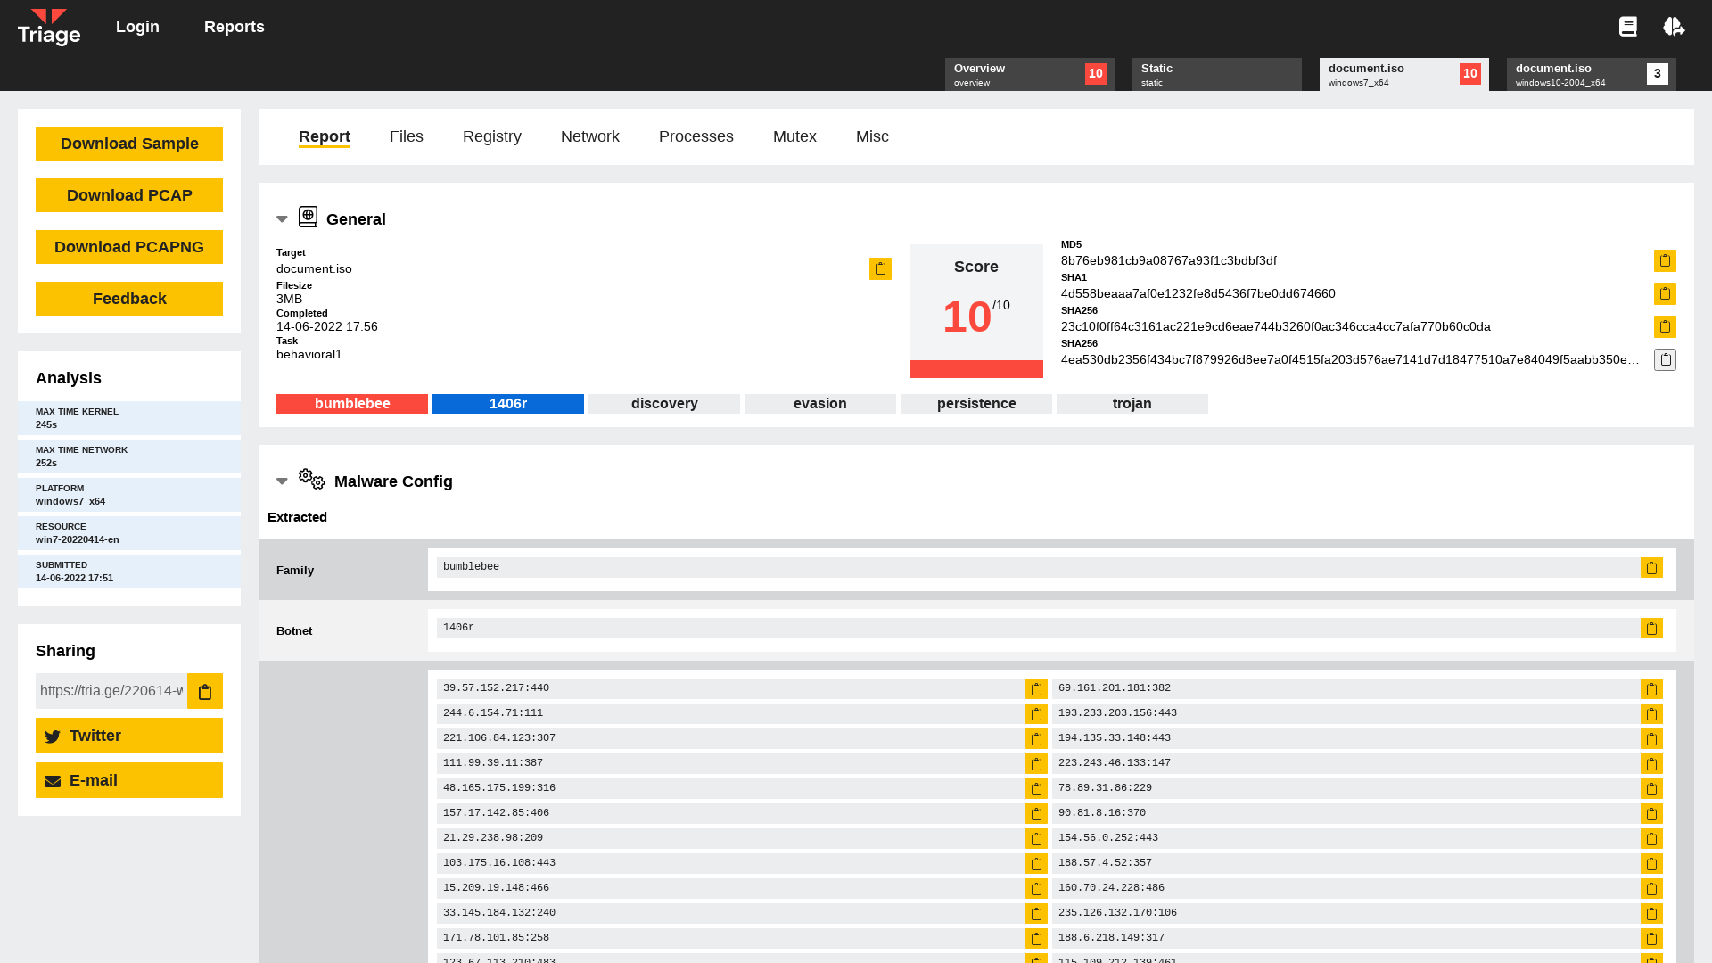The width and height of the screenshot is (1712, 963).
Task: Copy C2 address 157.17.142.85:406
Action: [1036, 814]
